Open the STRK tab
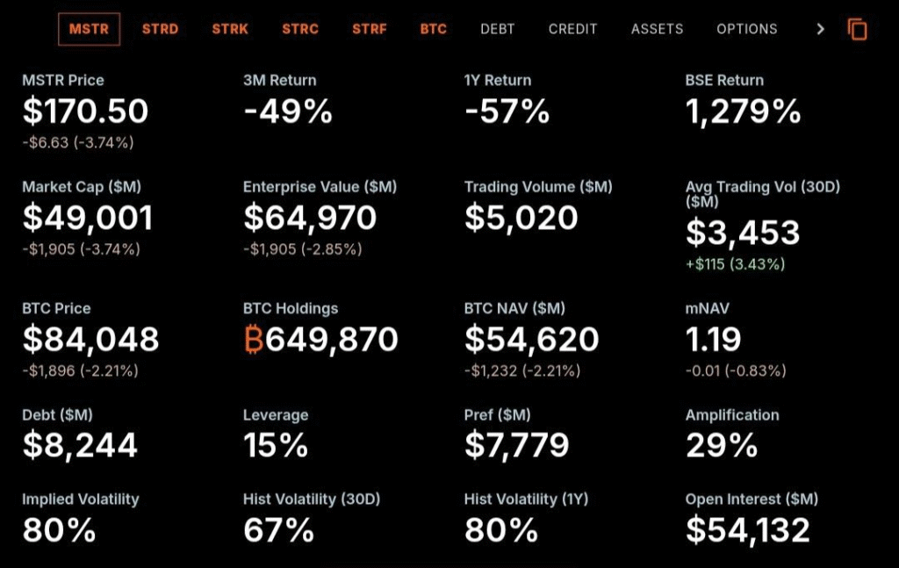Image resolution: width=899 pixels, height=568 pixels. (230, 29)
